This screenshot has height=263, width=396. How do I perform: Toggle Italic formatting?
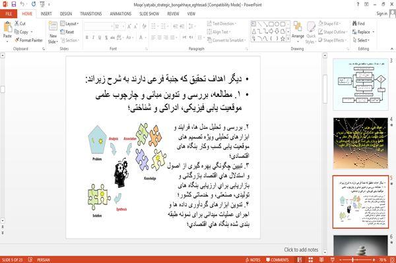click(x=93, y=38)
